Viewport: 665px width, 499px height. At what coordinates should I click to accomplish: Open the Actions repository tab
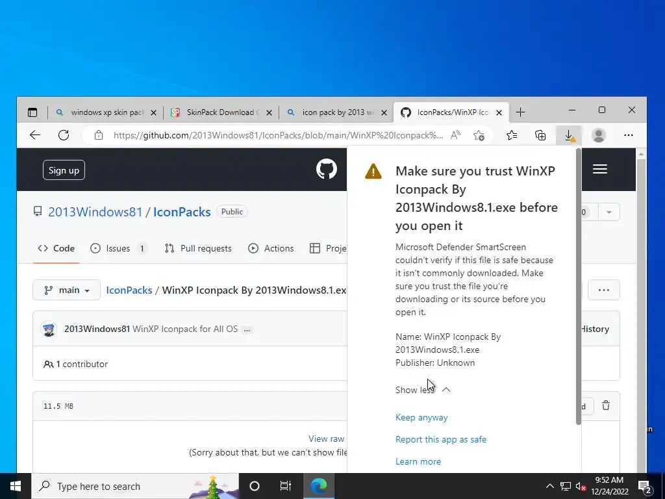(271, 249)
